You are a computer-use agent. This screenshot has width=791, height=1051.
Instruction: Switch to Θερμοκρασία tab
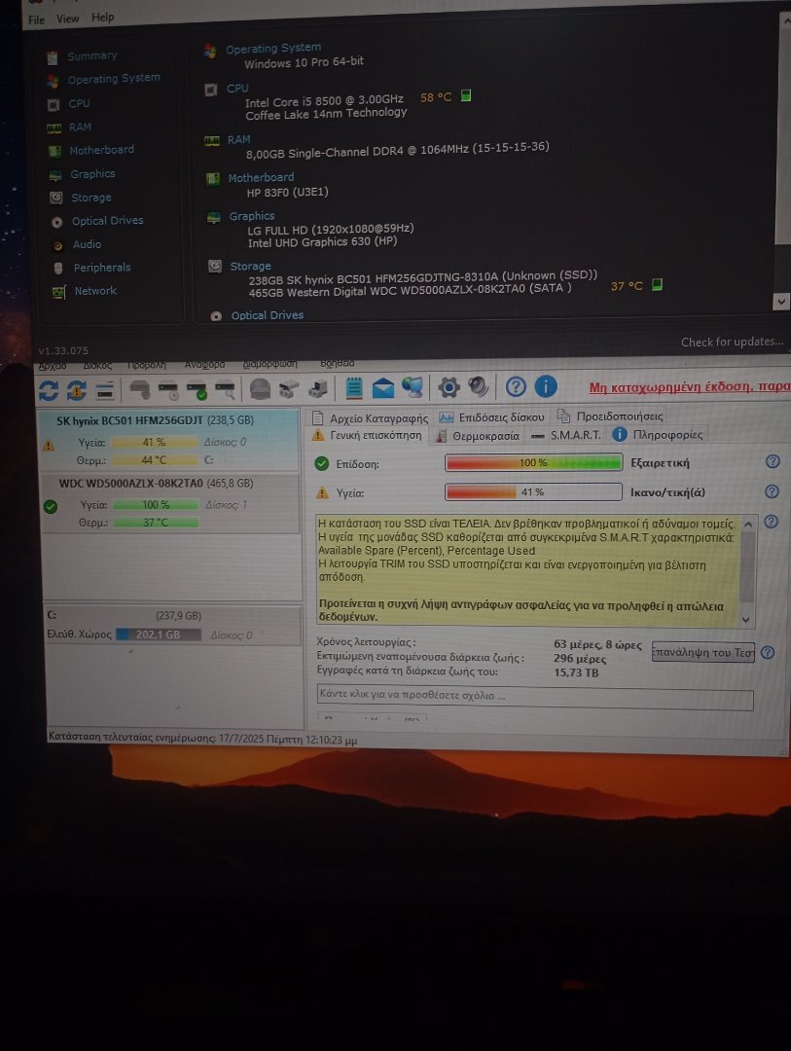478,436
